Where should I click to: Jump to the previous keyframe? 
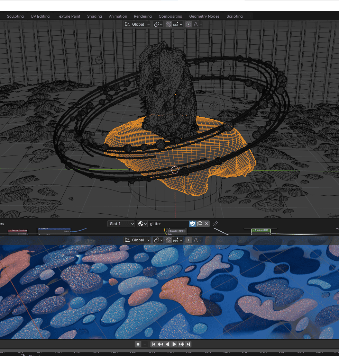[x=160, y=344]
